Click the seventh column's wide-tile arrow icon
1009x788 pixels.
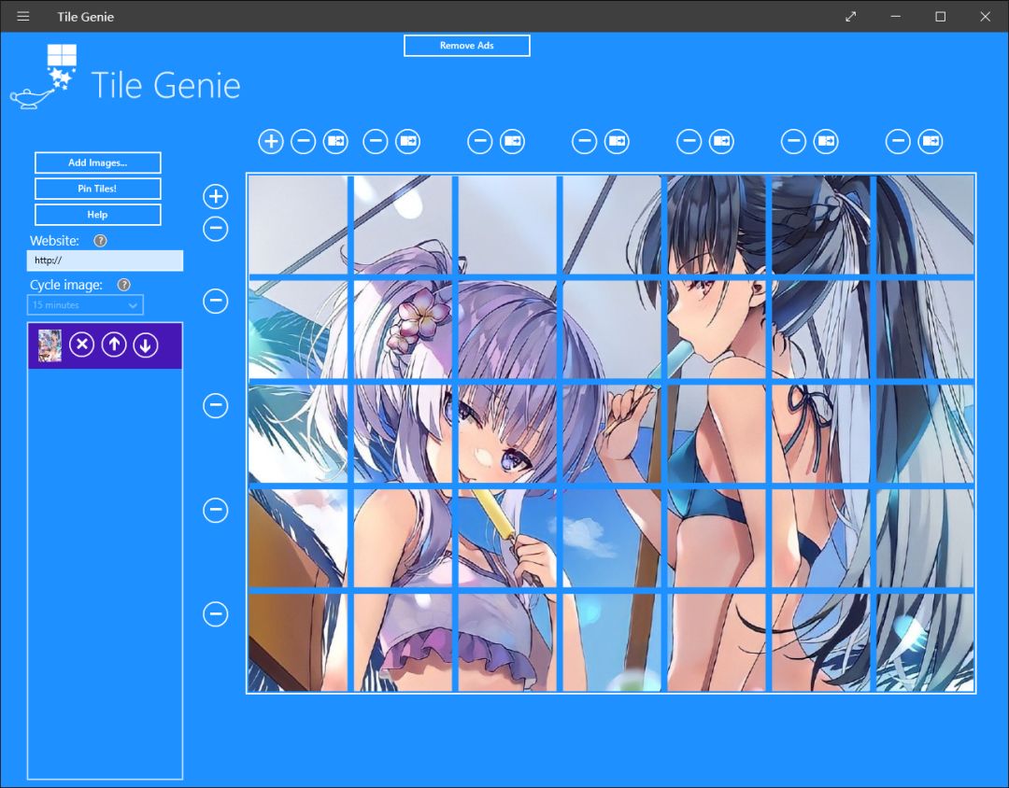pyautogui.click(x=931, y=141)
